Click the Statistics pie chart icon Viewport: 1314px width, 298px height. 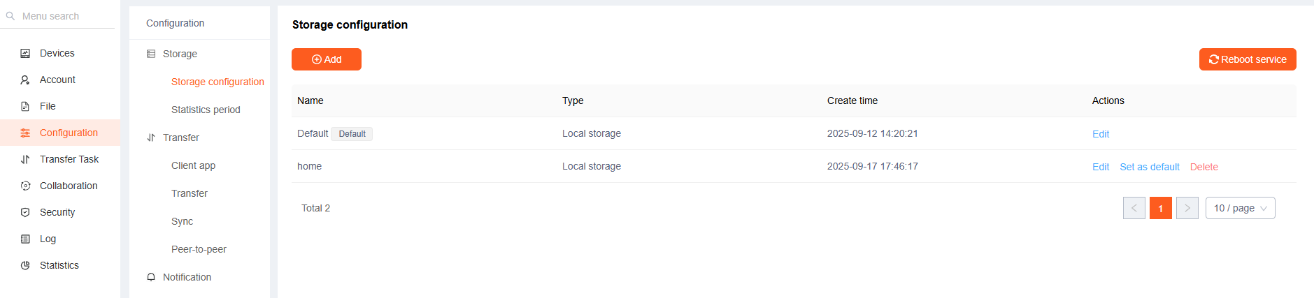[25, 265]
